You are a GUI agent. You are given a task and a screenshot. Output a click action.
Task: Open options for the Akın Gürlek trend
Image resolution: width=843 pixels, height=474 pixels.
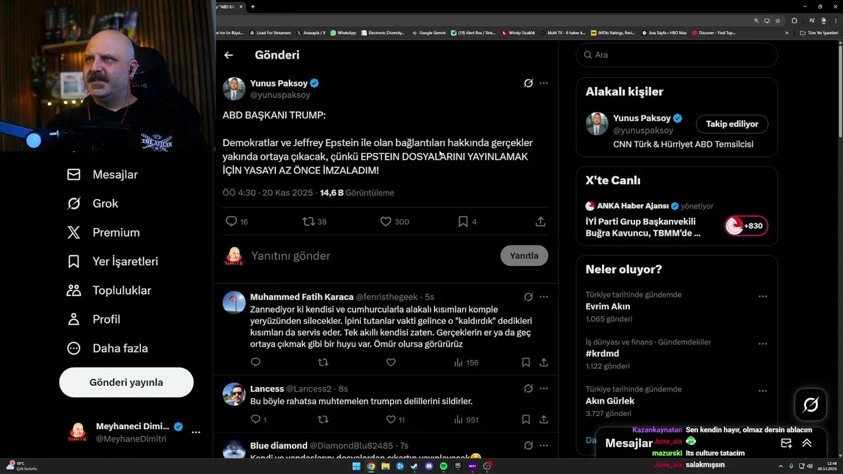[763, 391]
